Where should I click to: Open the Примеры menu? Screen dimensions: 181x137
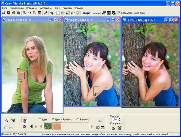[x=67, y=8]
